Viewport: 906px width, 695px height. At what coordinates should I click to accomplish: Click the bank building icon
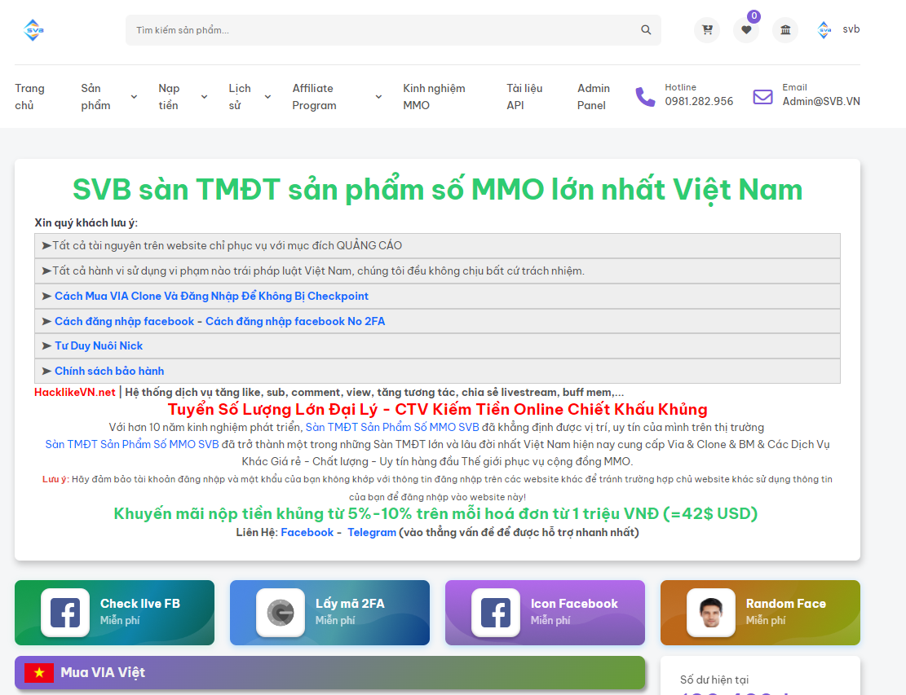click(785, 30)
